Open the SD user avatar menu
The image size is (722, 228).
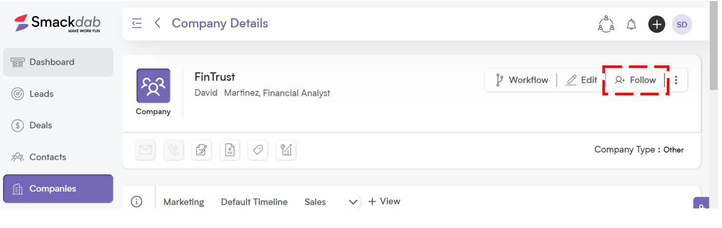coord(682,24)
